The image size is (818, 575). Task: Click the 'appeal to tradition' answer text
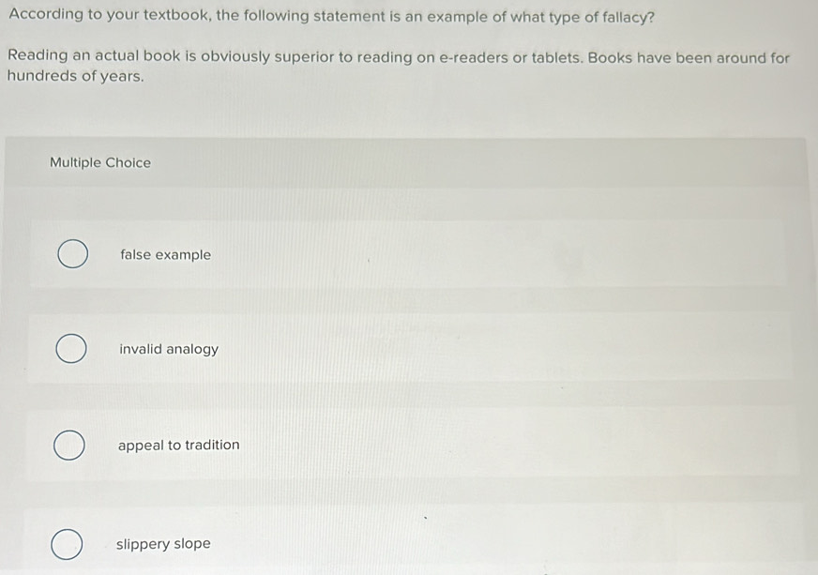[x=179, y=445]
